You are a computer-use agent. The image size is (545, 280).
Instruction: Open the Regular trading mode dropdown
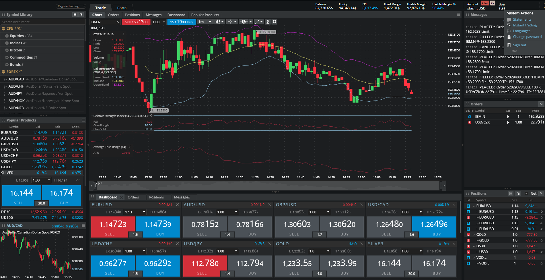71,6
